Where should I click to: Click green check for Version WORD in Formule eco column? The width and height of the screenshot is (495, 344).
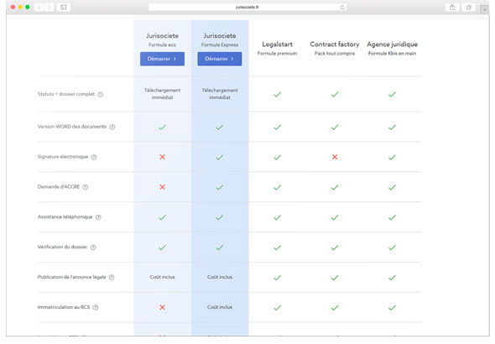click(x=162, y=128)
